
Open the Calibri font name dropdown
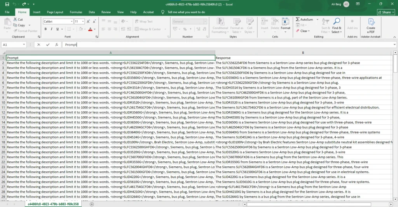point(72,21)
